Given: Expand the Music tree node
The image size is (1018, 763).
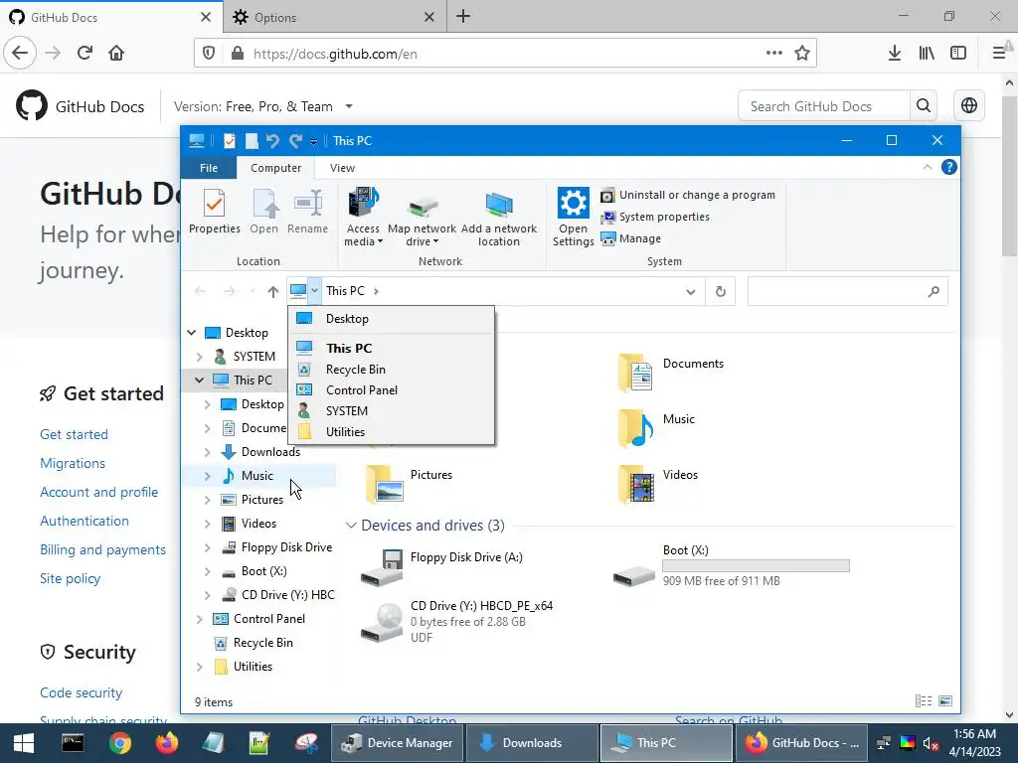Looking at the screenshot, I should [207, 476].
